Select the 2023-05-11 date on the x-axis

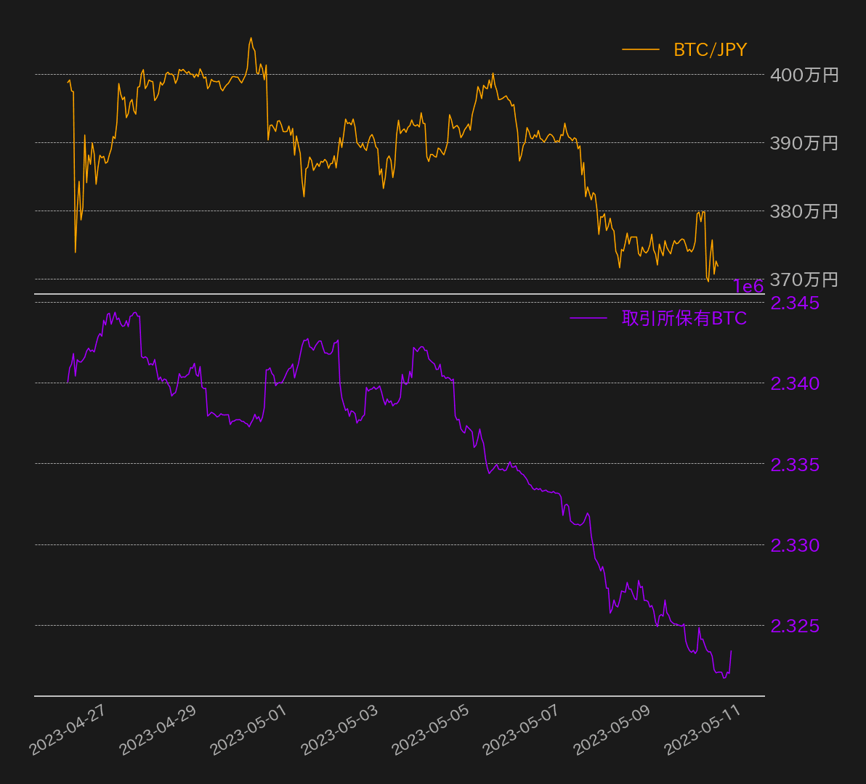click(x=704, y=730)
